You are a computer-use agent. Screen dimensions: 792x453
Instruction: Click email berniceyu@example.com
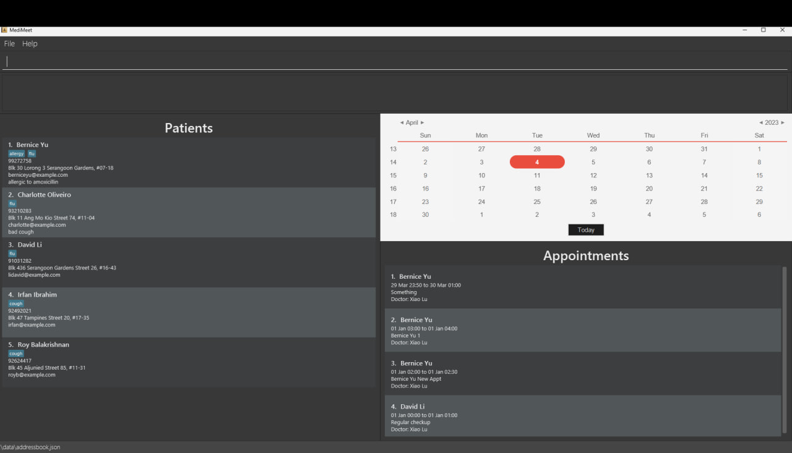[x=38, y=175]
